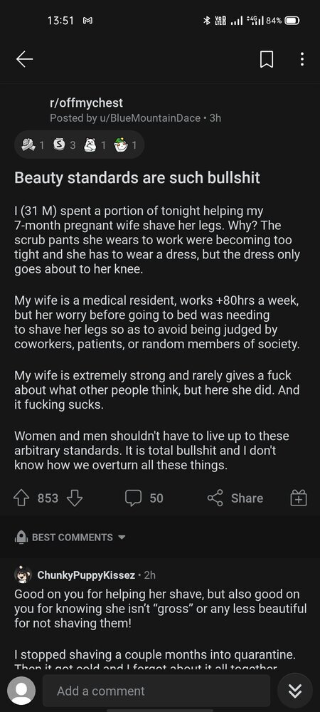Tap the rocket icon next to BEST COMMENTS
Screen dimensions: 320x712
pos(21,538)
